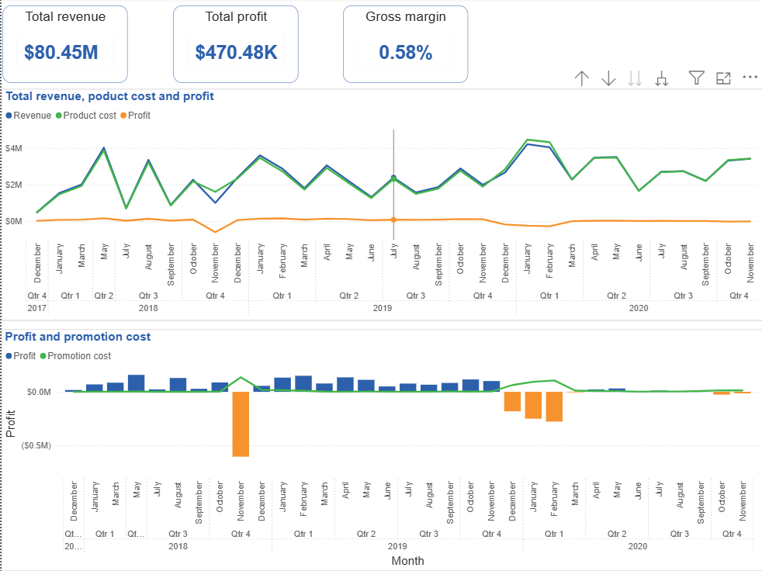Click the Revenue legend dot in line chart
This screenshot has width=762, height=571.
[9, 116]
